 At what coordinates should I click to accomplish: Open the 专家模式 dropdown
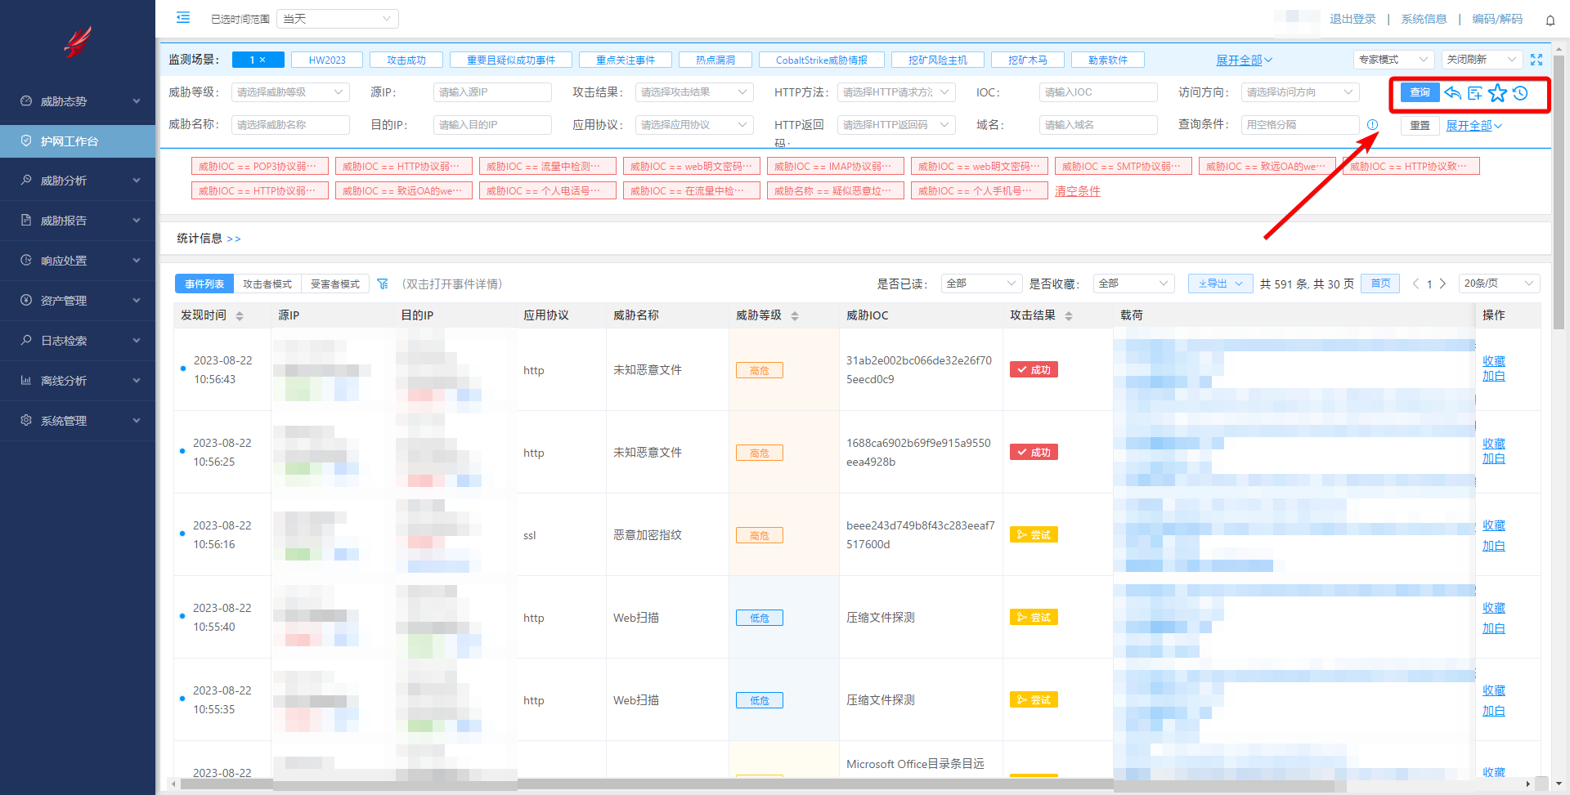point(1394,60)
